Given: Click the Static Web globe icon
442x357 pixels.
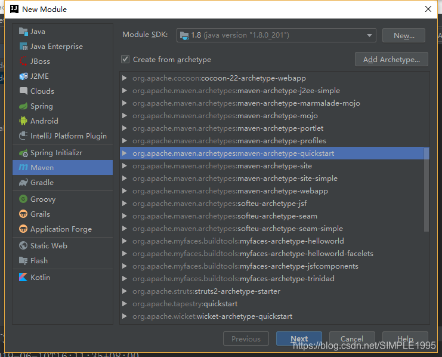Looking at the screenshot, I should click(23, 245).
